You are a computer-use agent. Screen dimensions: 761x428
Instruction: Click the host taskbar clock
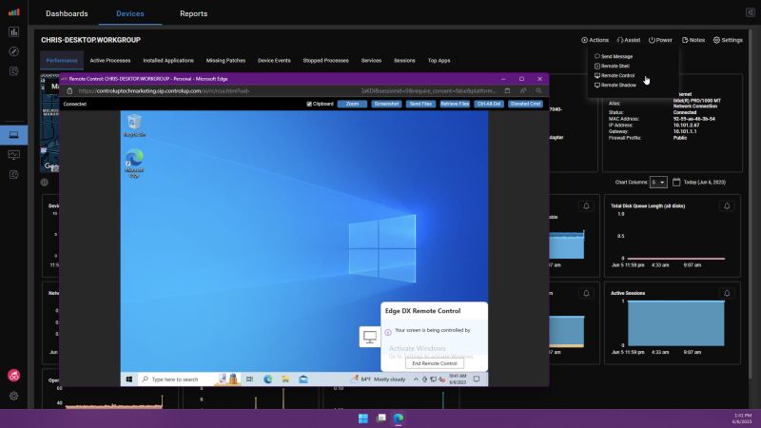click(x=742, y=418)
